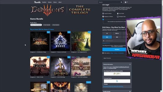The height and width of the screenshot is (92, 163).
Task: Click DLC badge on Famous Last Words
Action: click(x=69, y=32)
